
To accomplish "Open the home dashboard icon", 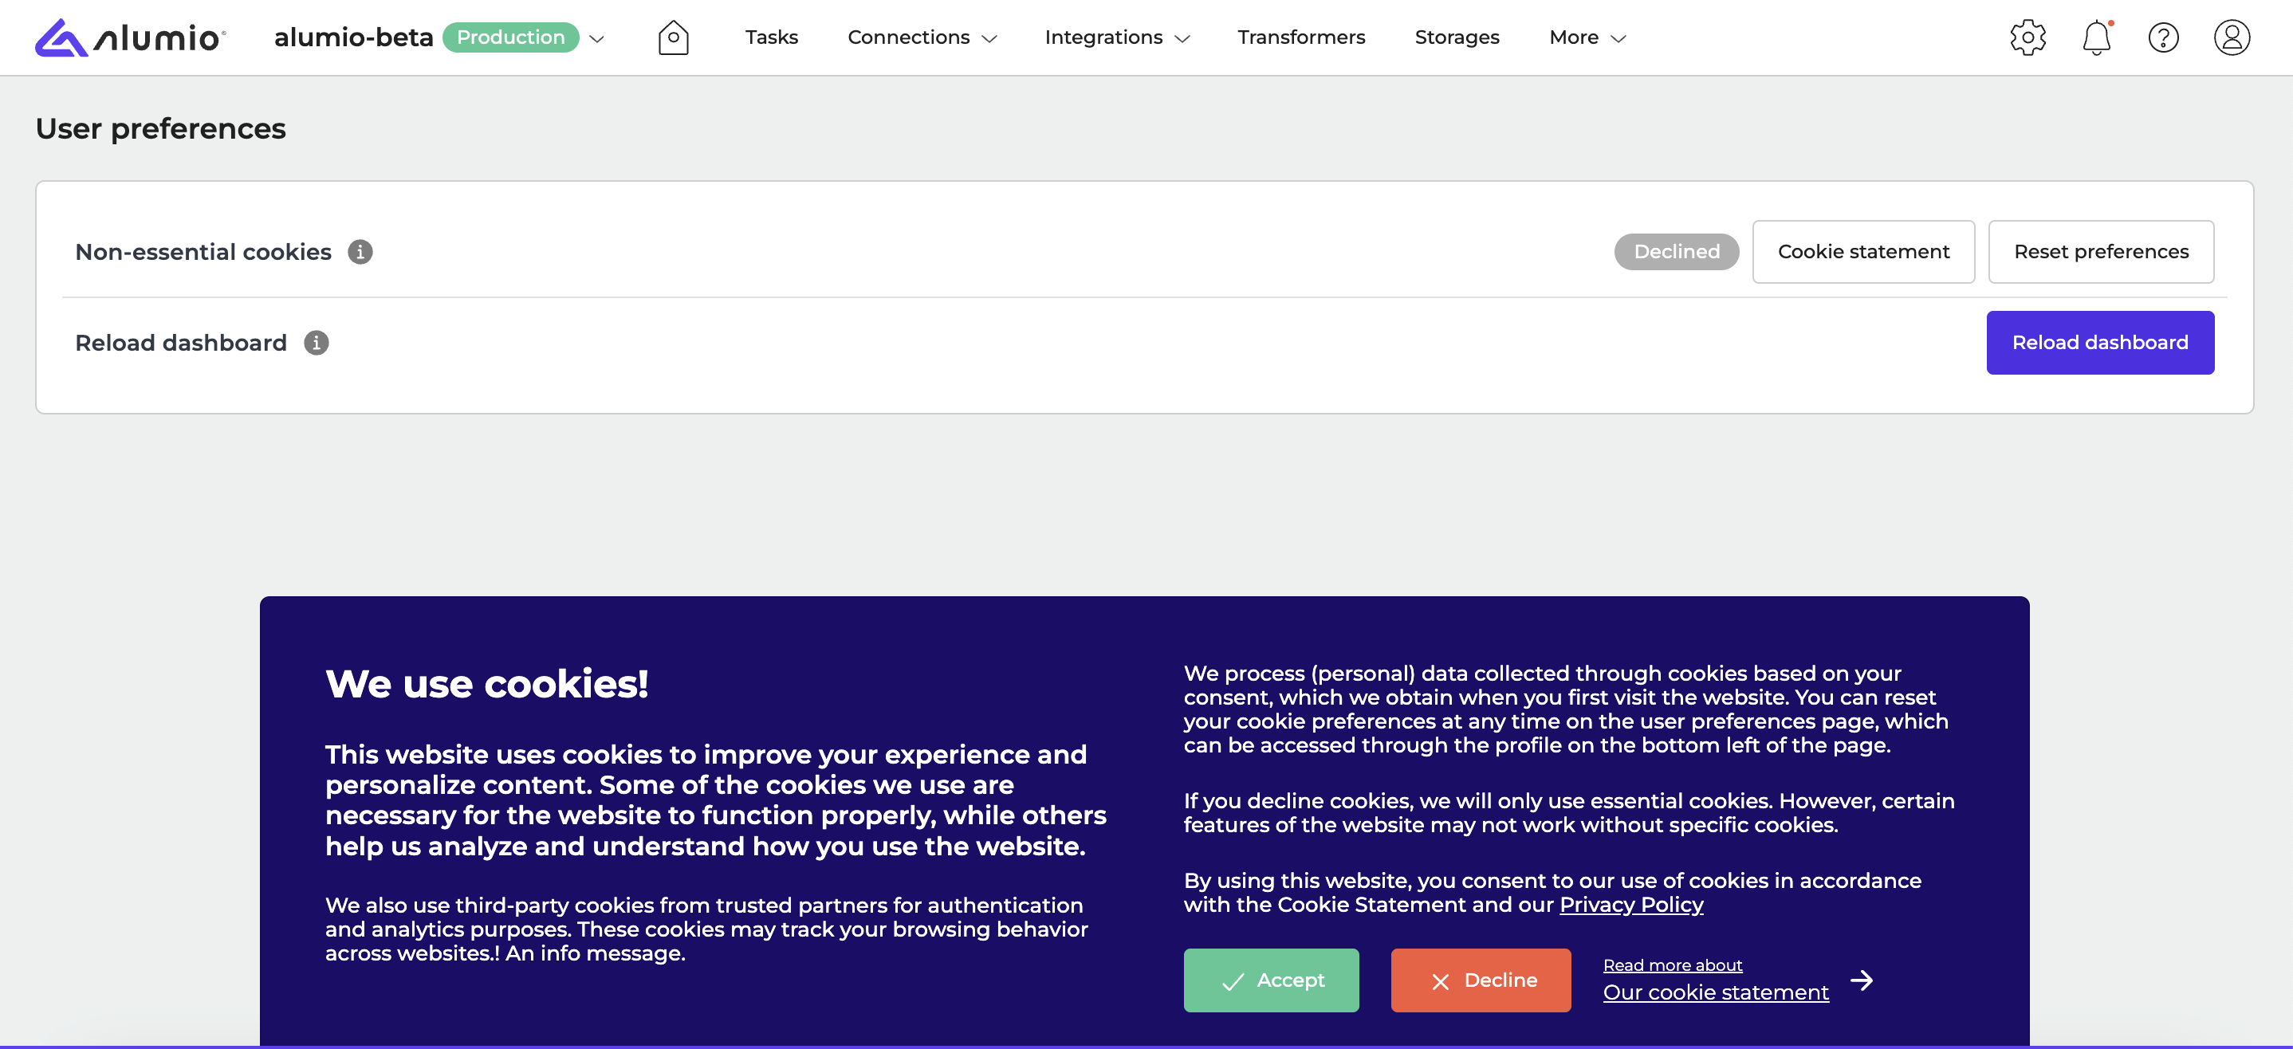I will click(x=673, y=37).
